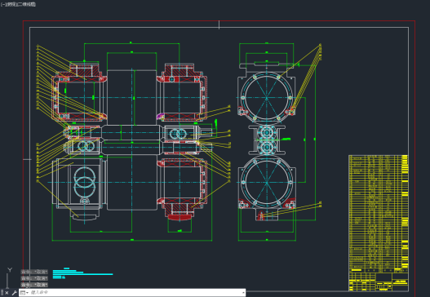This screenshot has width=430, height=297.
Task: Grab the command line drag handle
Action: point(2,293)
